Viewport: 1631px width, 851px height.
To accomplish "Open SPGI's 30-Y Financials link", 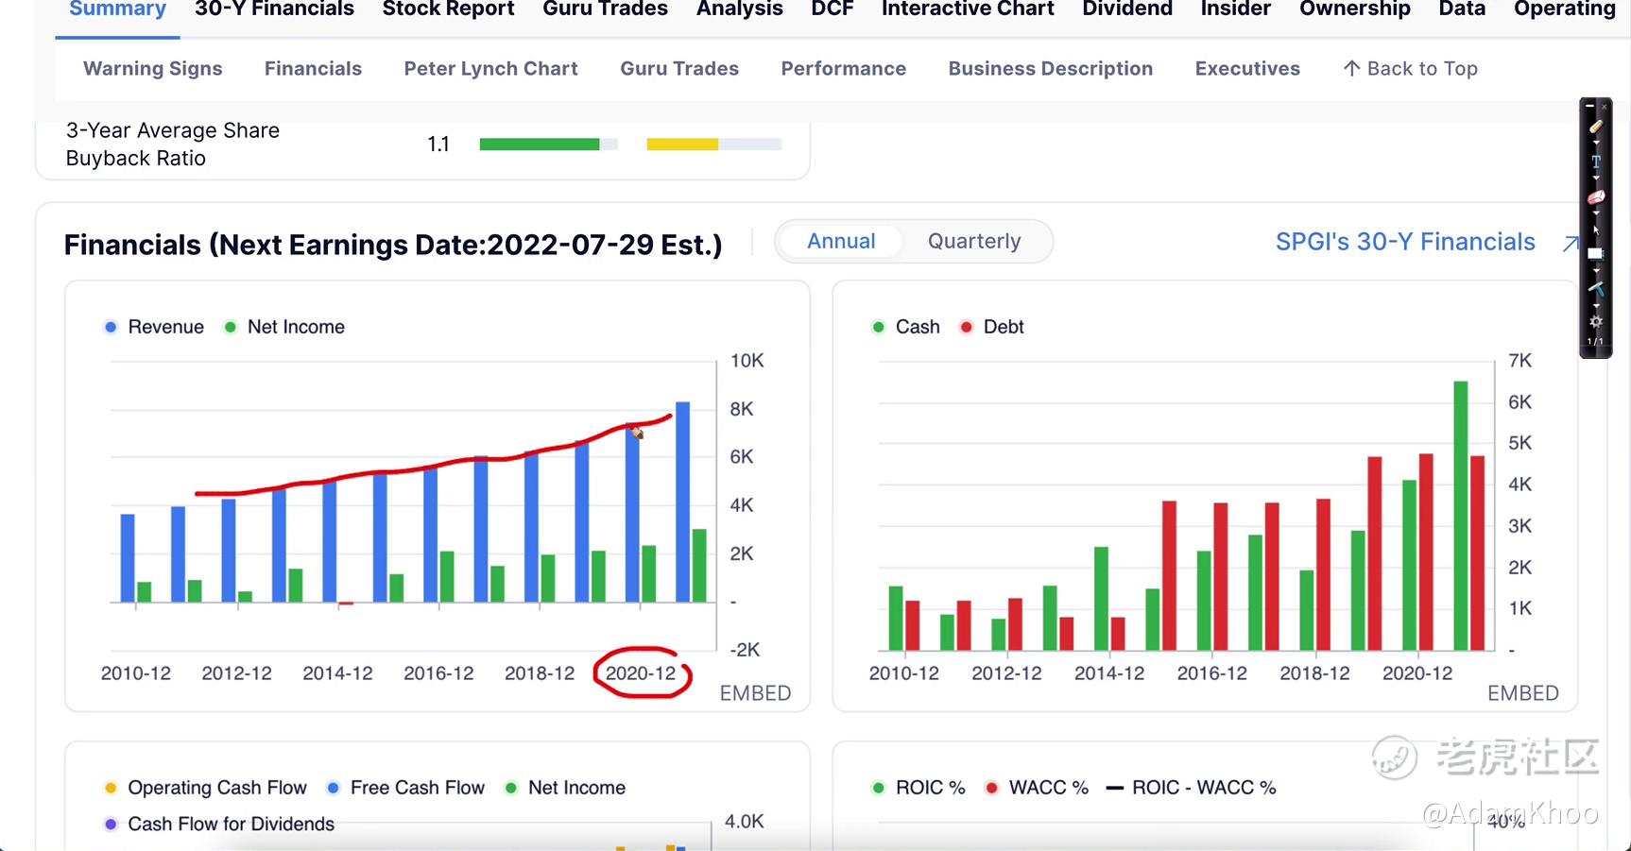I will [x=1404, y=243].
